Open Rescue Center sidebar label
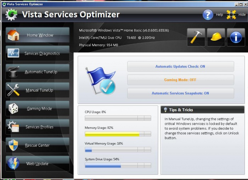 click(37, 145)
